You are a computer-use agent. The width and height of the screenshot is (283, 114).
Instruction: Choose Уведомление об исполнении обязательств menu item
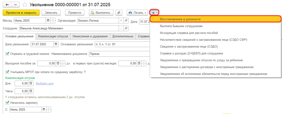216,74
